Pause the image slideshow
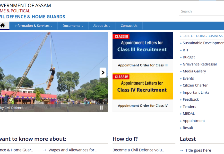224x154 pixels. pos(101,108)
